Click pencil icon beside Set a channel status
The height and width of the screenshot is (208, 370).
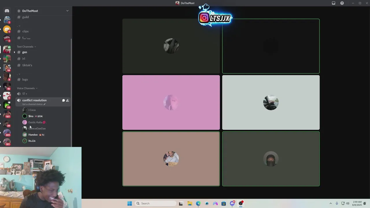pyautogui.click(x=45, y=104)
